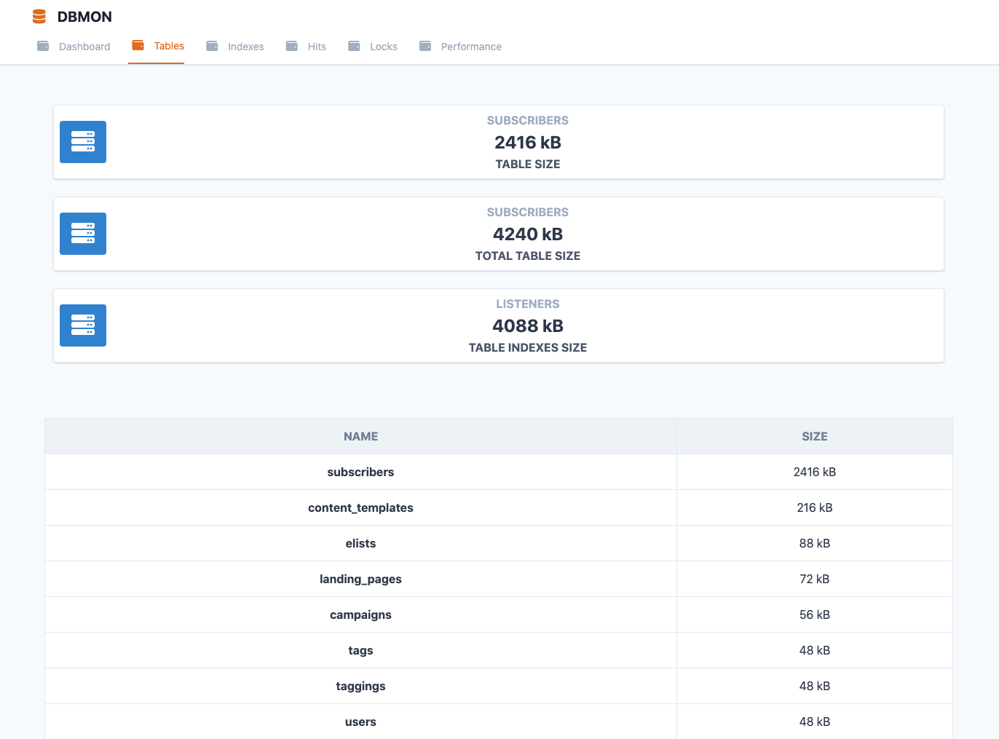
Task: Click the Performance tab icon
Action: pyautogui.click(x=425, y=45)
